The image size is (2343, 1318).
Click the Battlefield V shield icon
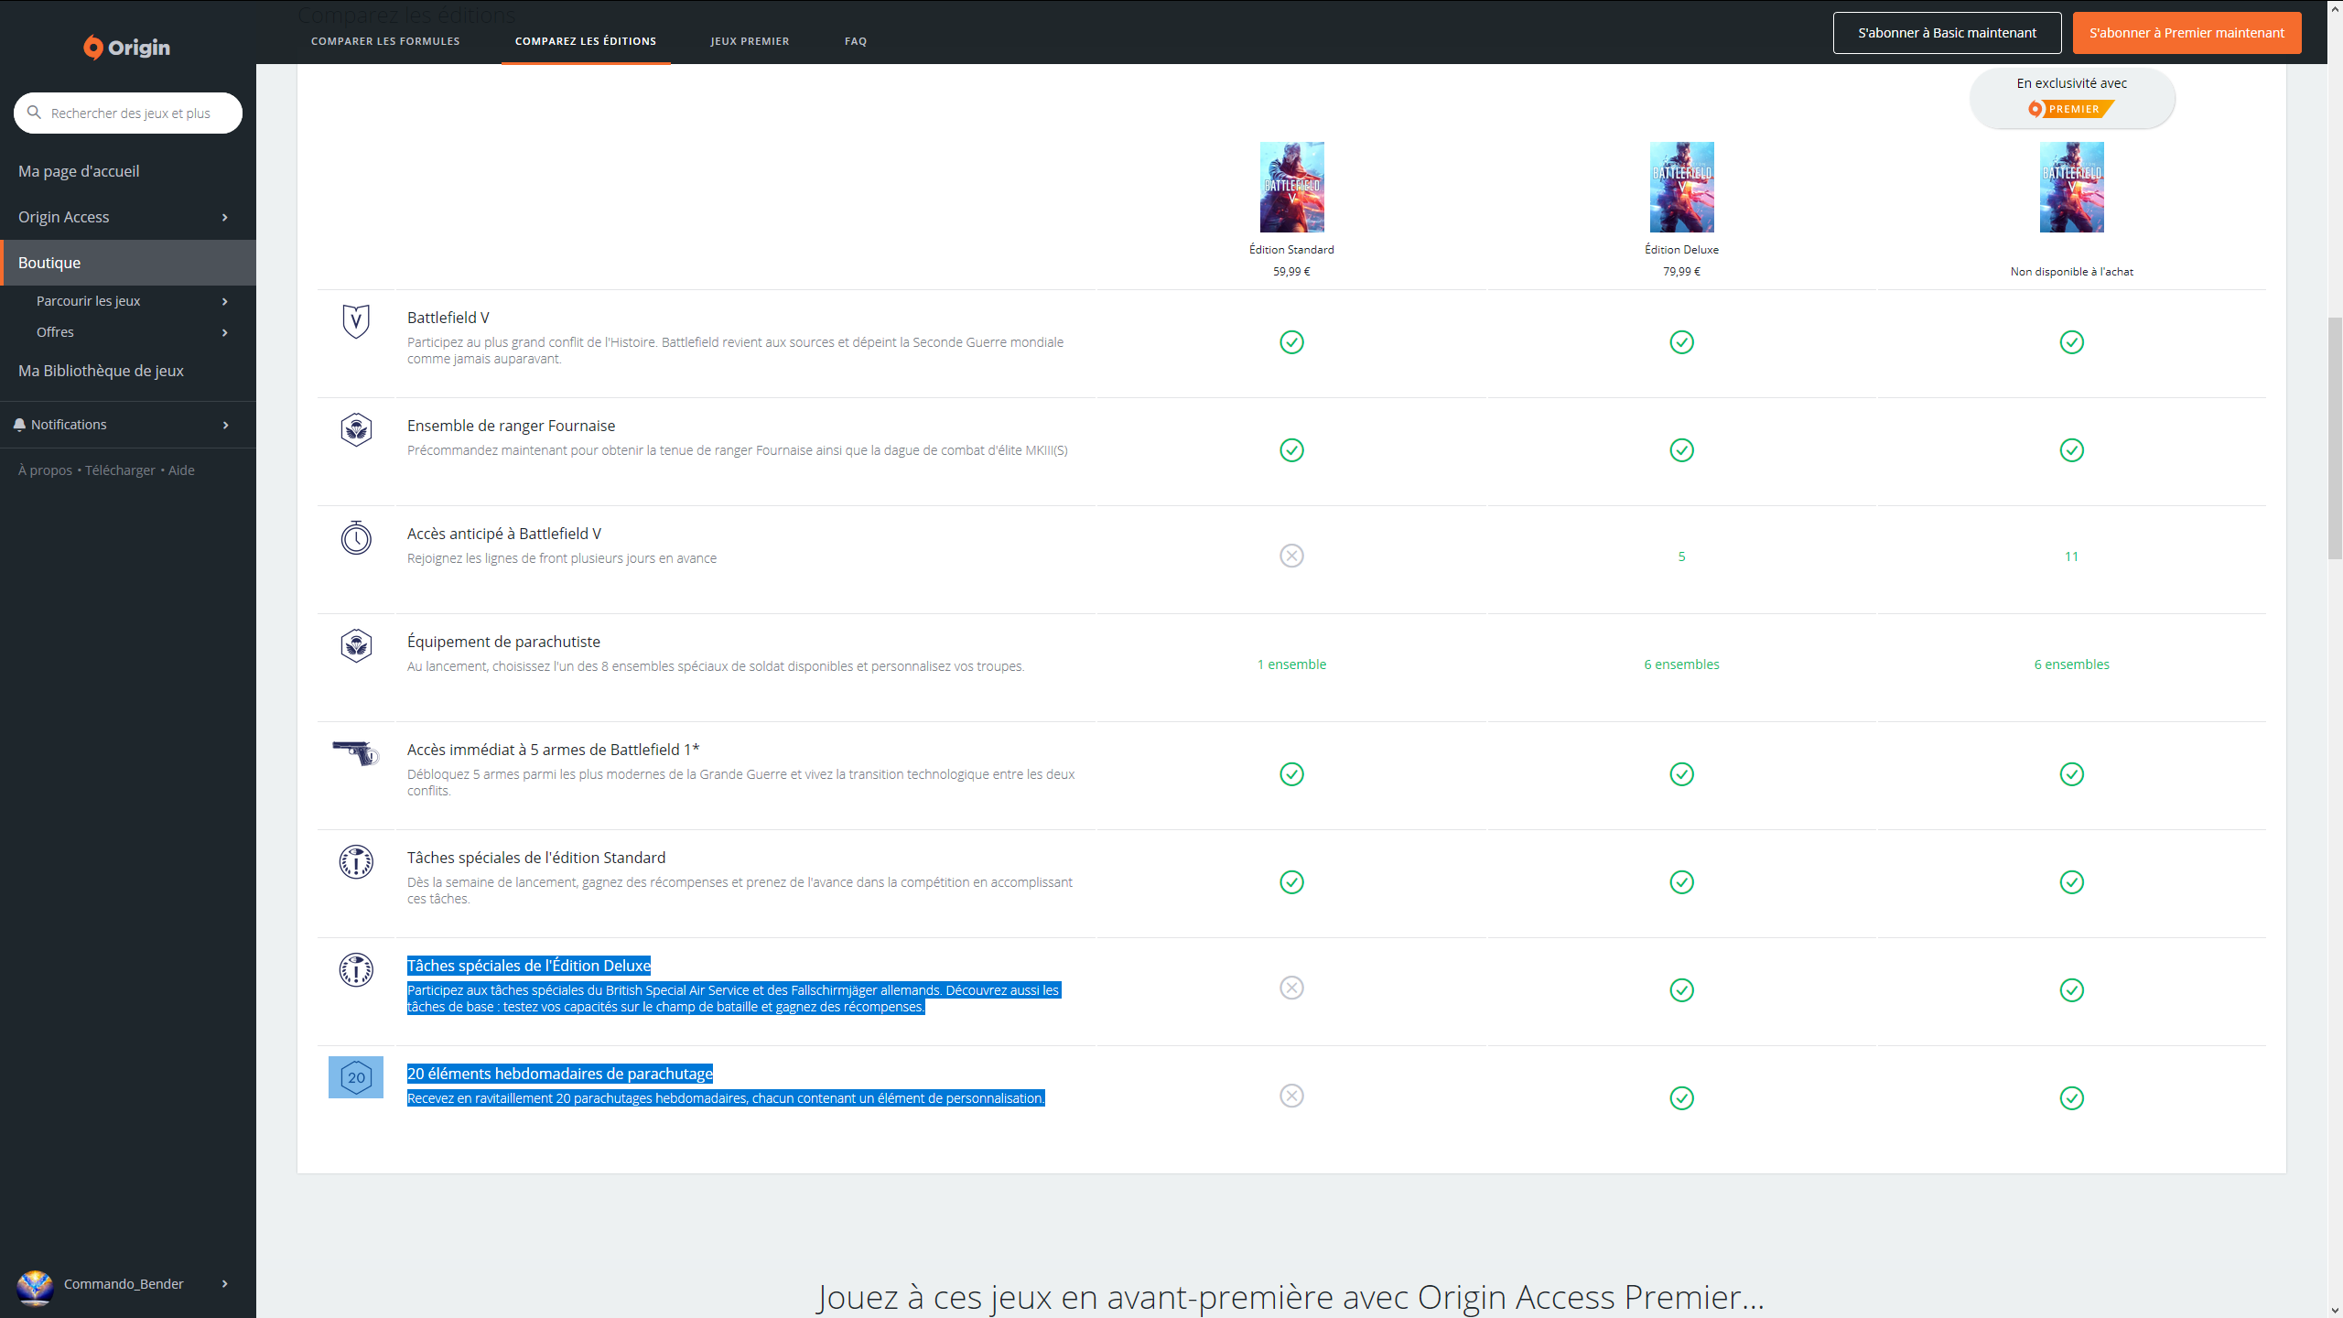pos(356,321)
